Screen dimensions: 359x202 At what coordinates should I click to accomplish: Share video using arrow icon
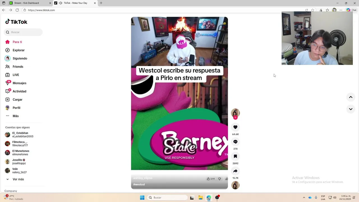(235, 171)
